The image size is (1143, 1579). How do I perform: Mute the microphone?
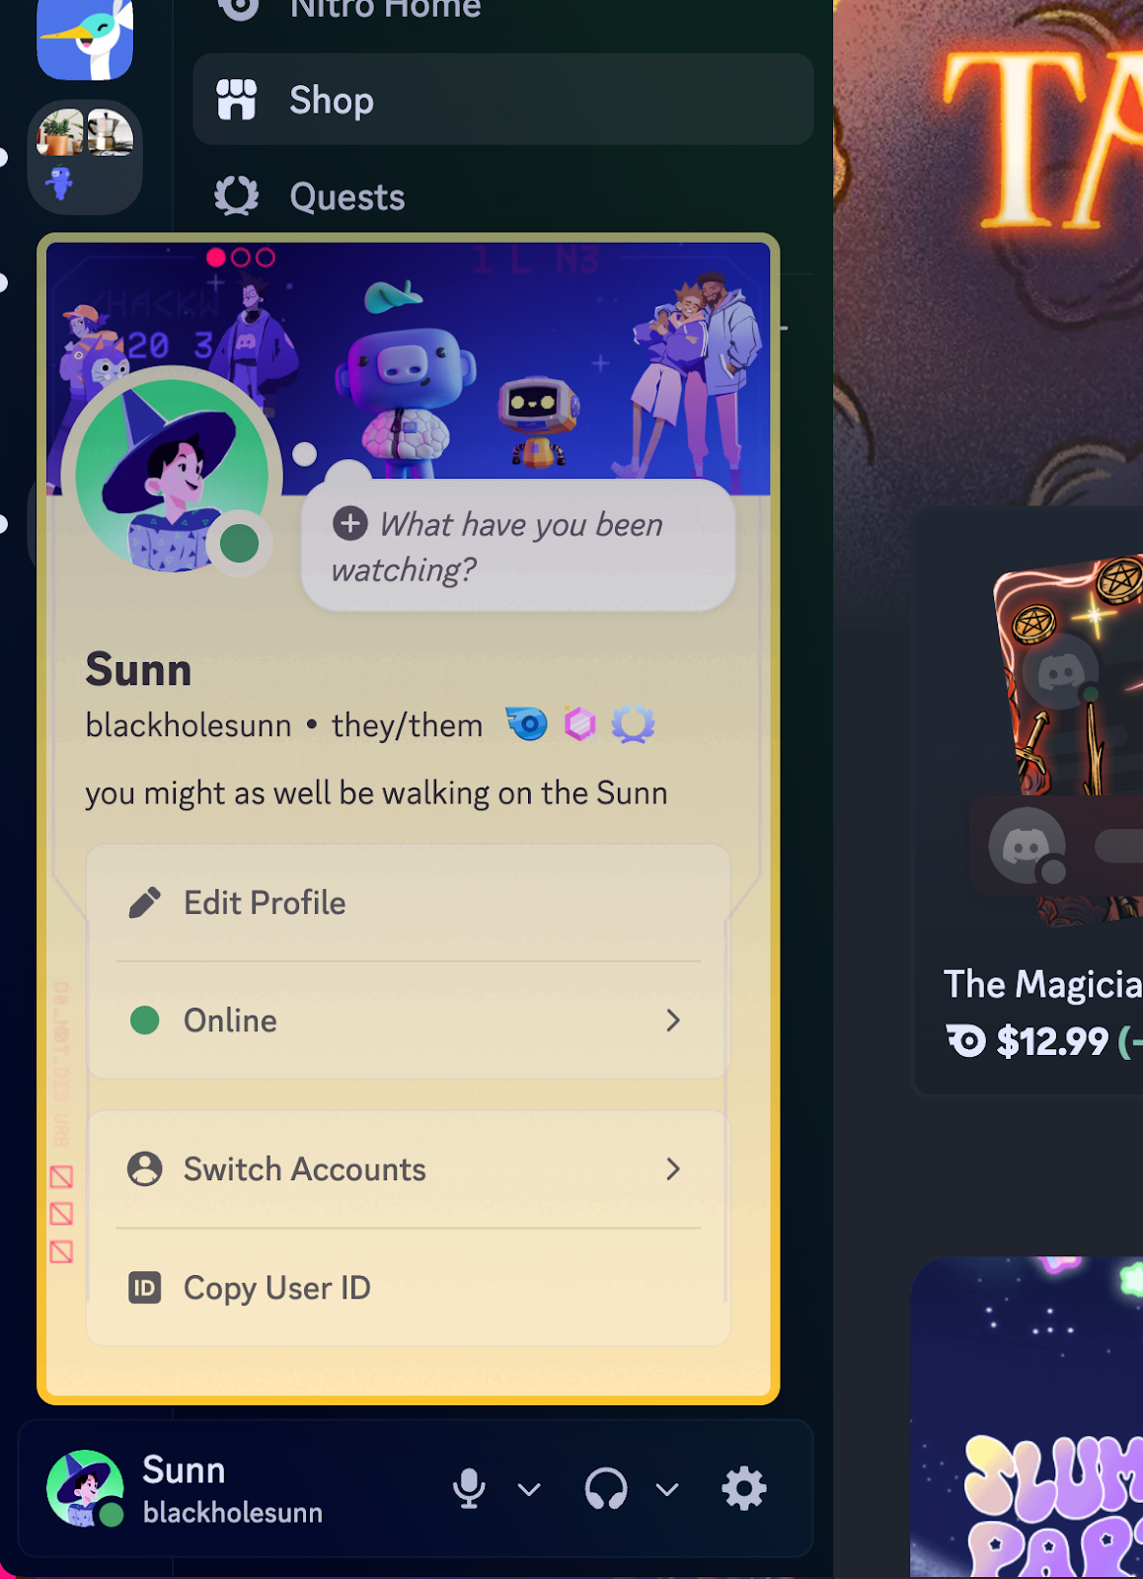(469, 1488)
